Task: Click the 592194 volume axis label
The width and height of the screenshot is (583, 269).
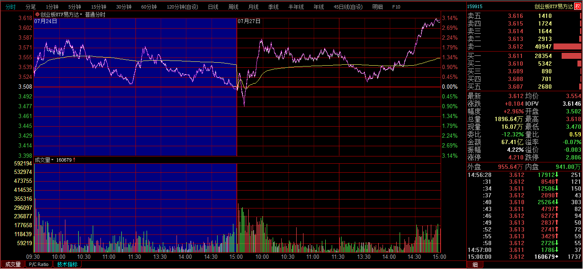Action: 23,163
